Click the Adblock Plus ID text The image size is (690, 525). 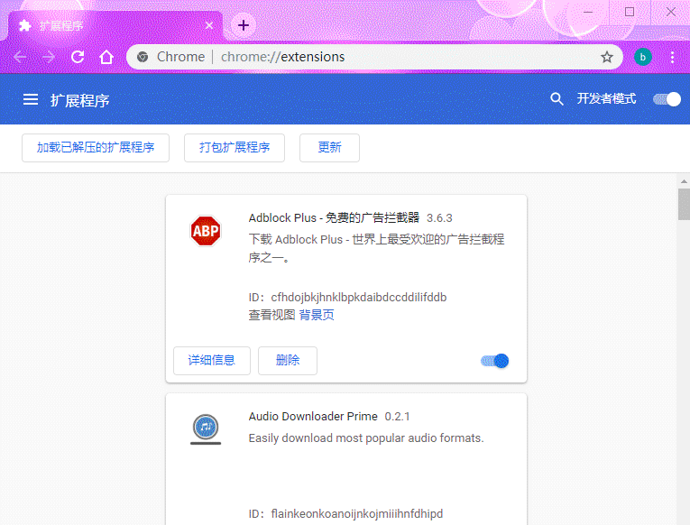pos(347,298)
